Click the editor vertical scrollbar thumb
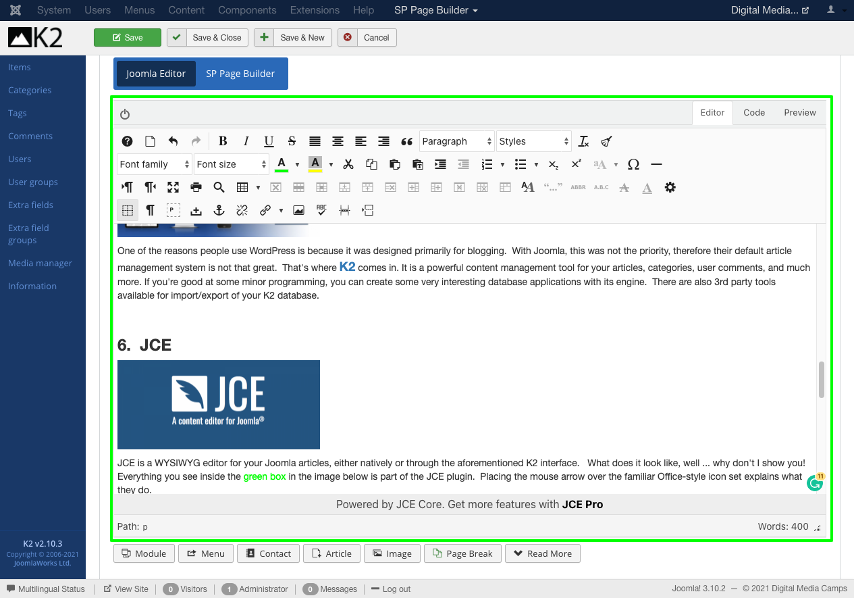Viewport: 854px width, 598px height. point(822,380)
